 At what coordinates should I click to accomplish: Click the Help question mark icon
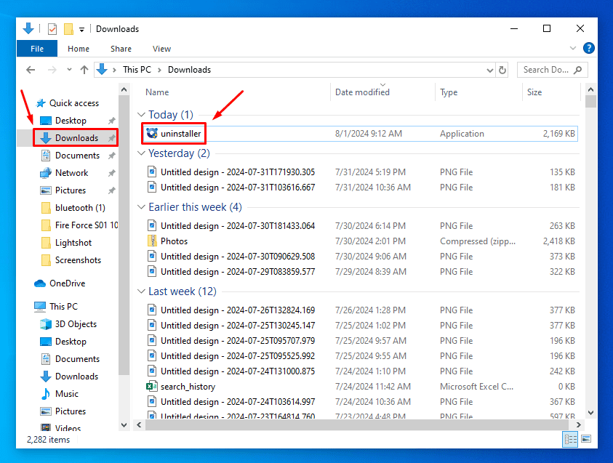588,49
